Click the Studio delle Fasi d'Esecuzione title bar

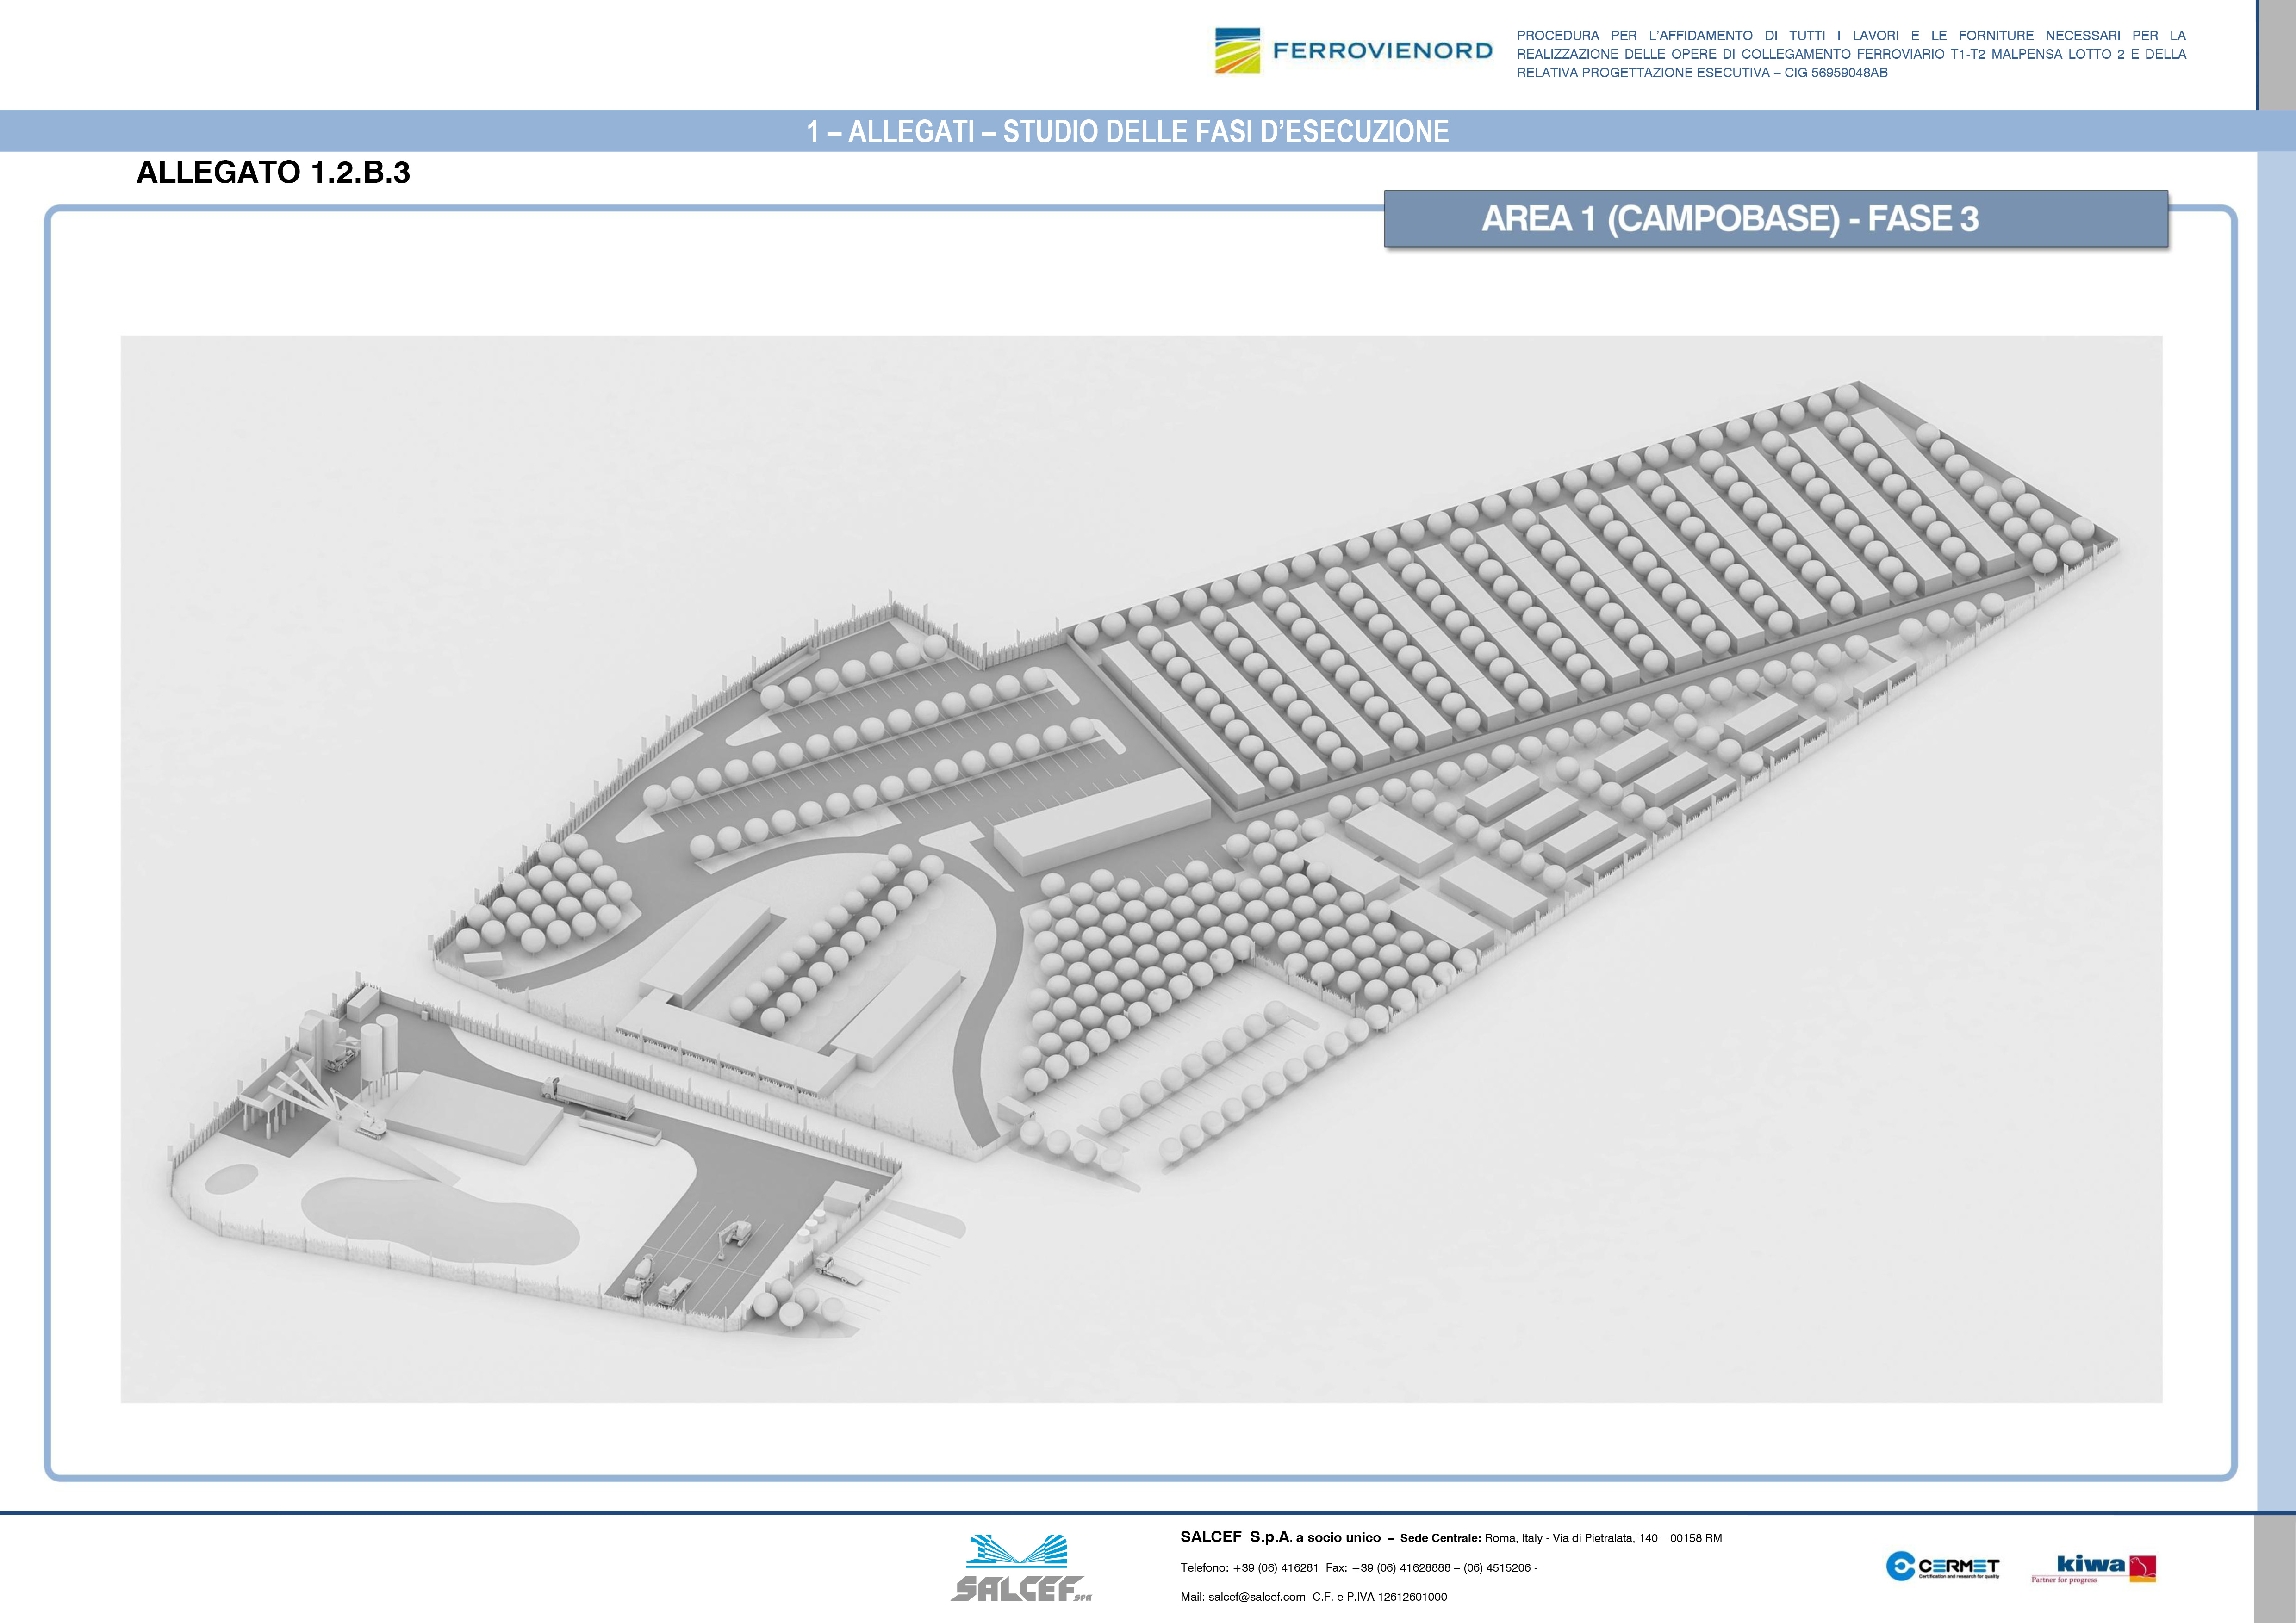[x=1127, y=131]
